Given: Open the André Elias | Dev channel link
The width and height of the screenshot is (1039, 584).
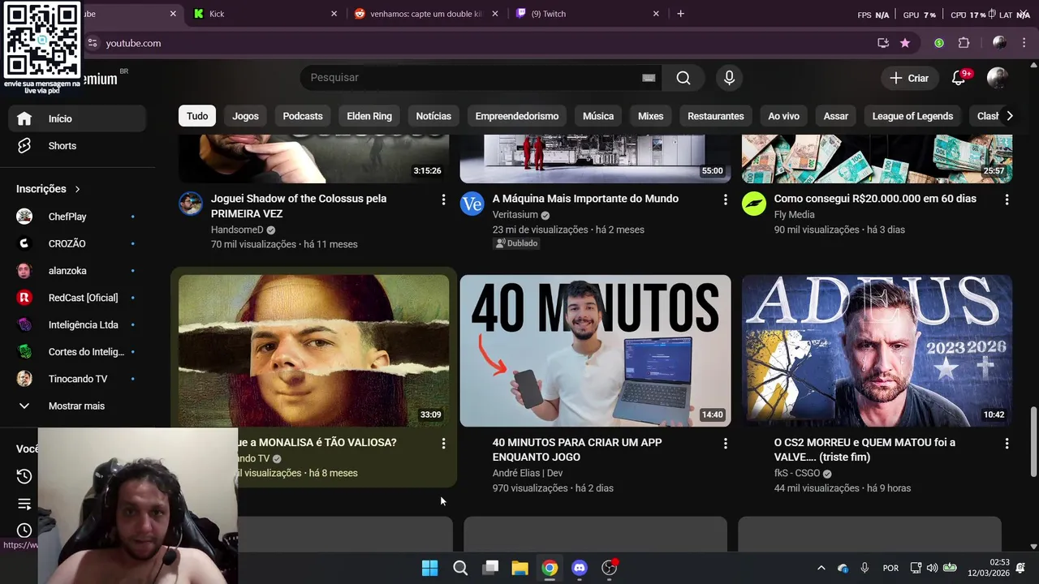Looking at the screenshot, I should coord(528,474).
